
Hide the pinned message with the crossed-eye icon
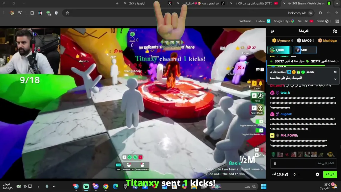335,72
